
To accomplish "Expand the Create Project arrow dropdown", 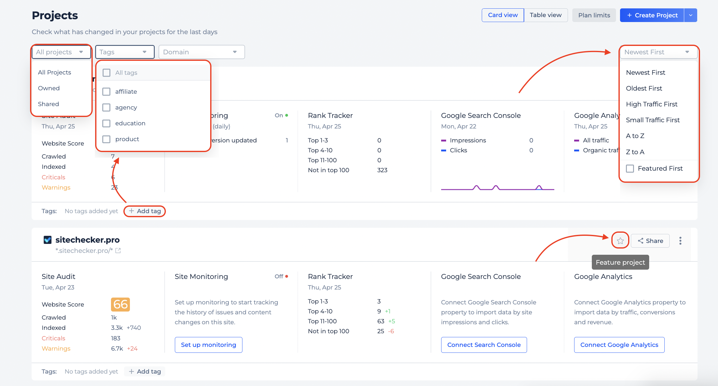I will coord(690,15).
